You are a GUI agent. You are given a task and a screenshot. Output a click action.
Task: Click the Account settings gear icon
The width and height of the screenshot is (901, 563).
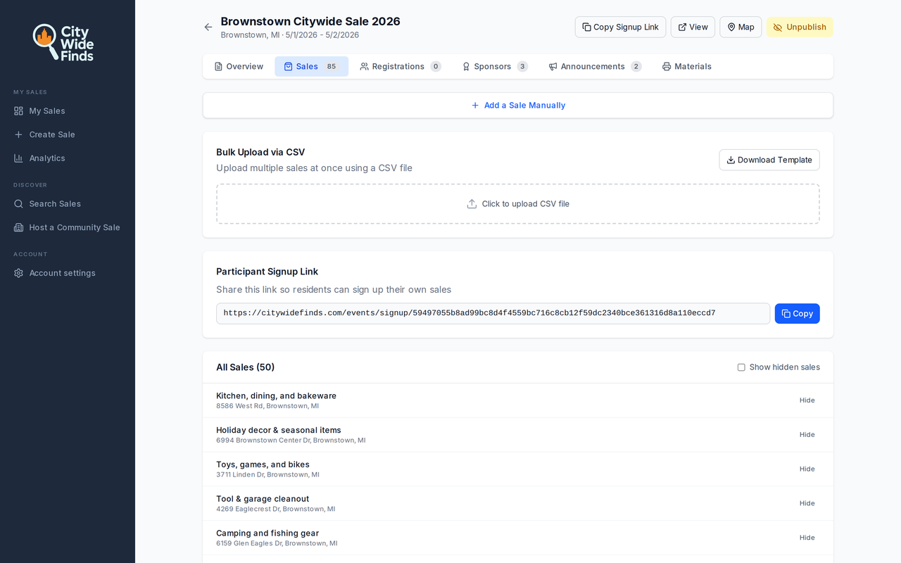[18, 273]
